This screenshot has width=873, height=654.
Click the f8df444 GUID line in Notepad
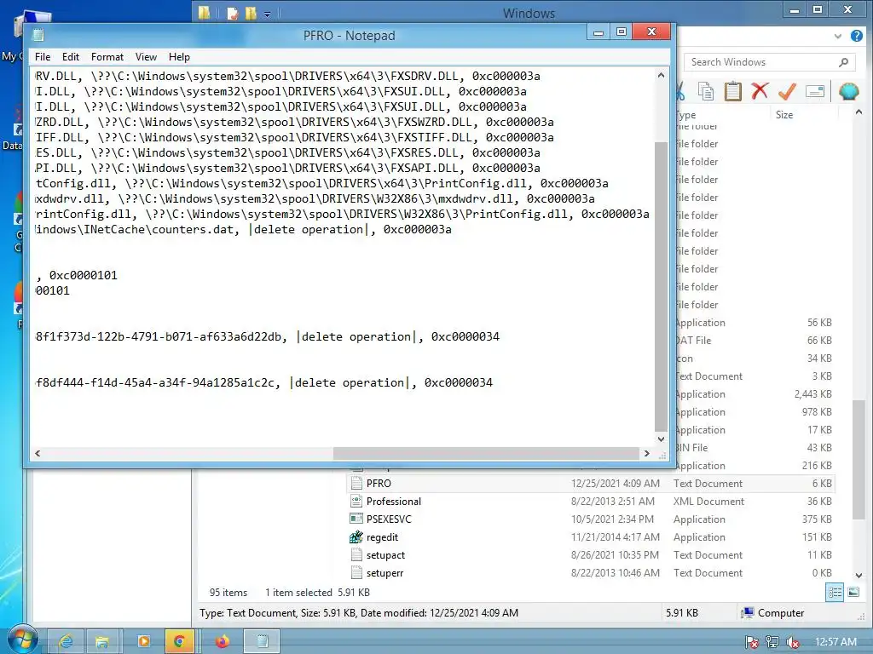tap(264, 382)
